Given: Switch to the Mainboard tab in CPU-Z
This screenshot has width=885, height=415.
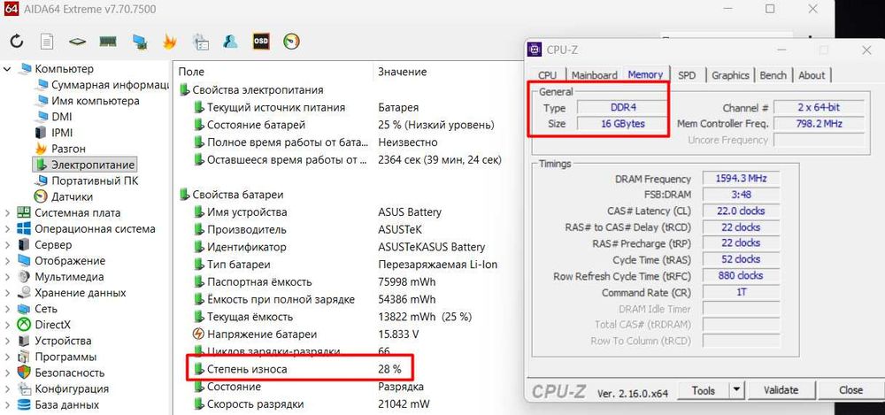Looking at the screenshot, I should coord(595,75).
